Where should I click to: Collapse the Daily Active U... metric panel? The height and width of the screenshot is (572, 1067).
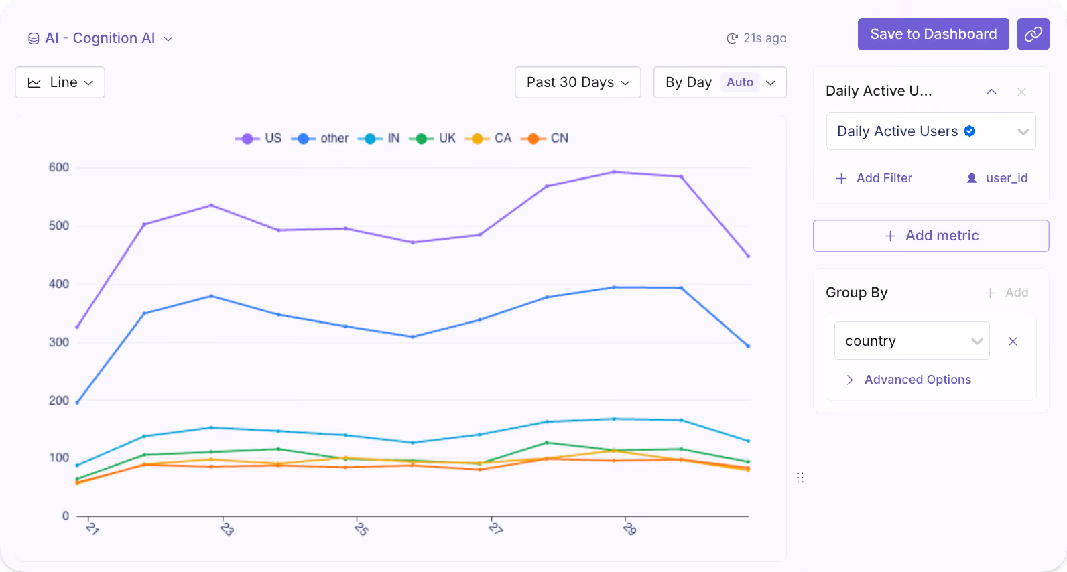(991, 92)
